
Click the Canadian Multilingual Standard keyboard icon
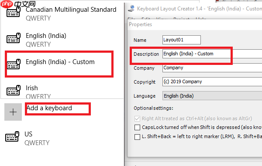pos(14,12)
